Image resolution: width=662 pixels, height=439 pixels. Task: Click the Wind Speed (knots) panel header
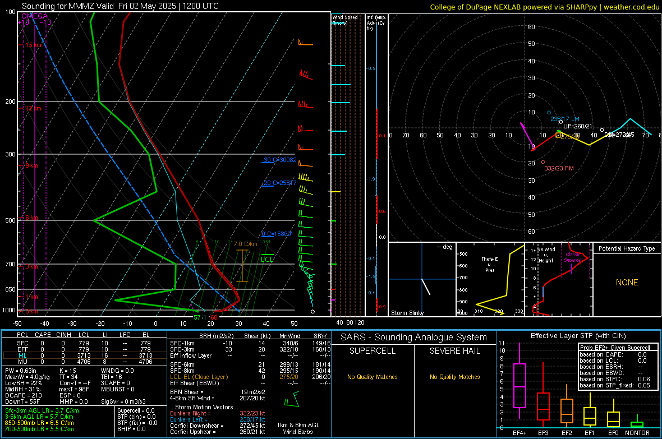344,20
